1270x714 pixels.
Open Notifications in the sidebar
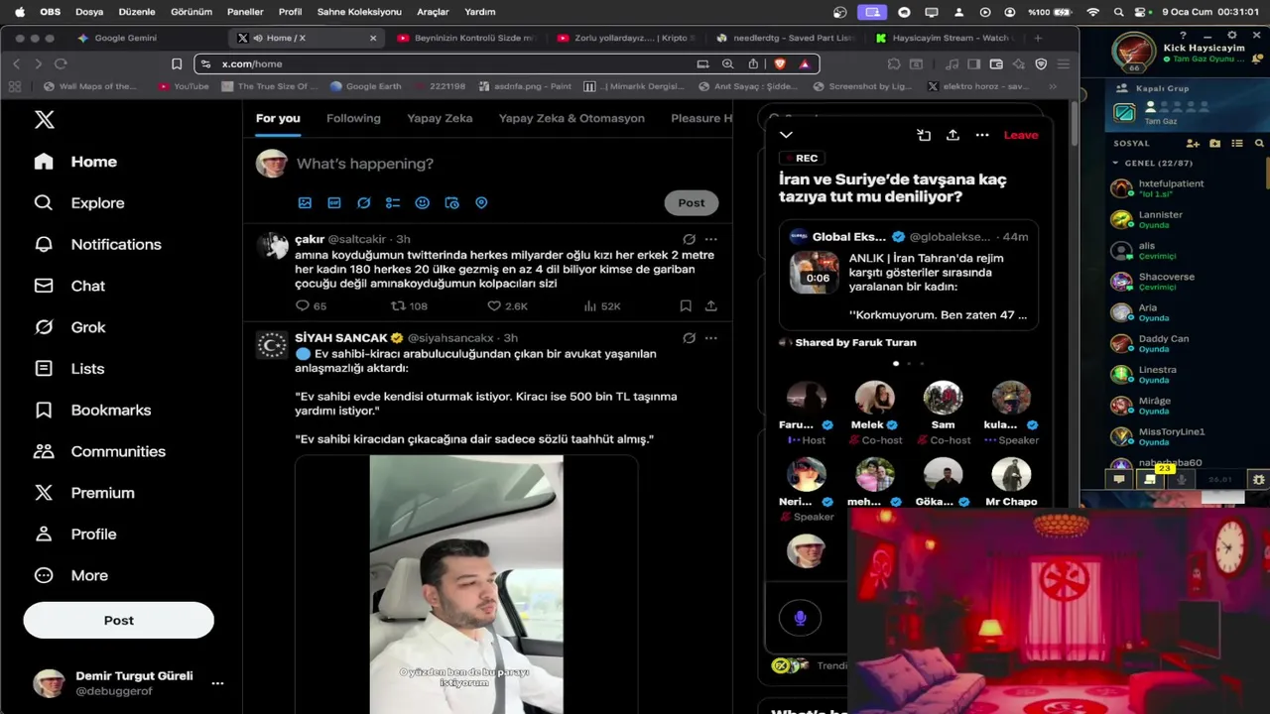[x=97, y=244]
